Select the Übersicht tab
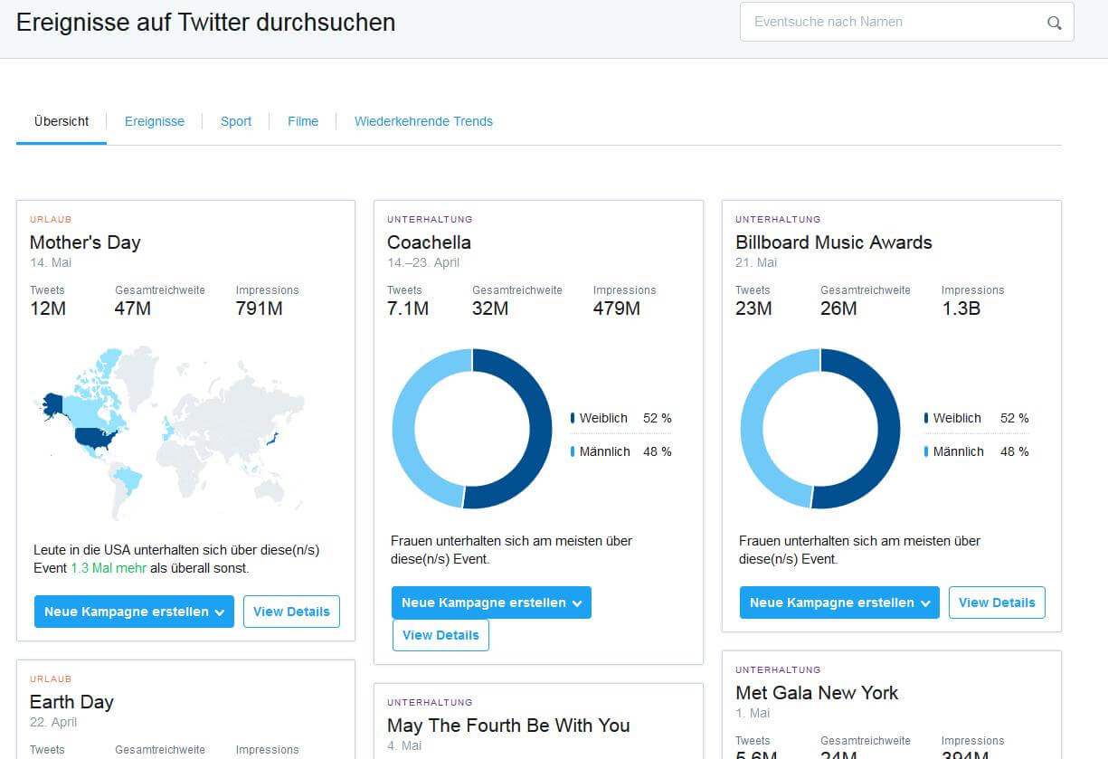1108x759 pixels. [62, 121]
